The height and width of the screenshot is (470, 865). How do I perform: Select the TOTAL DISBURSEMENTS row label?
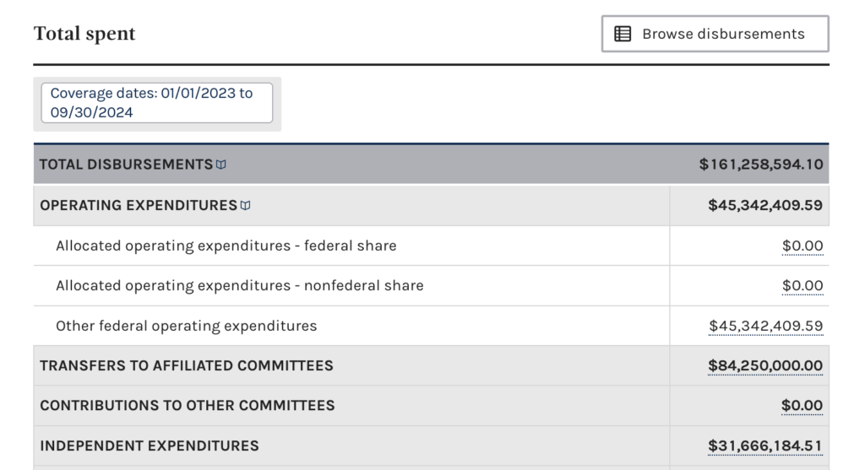[126, 165]
